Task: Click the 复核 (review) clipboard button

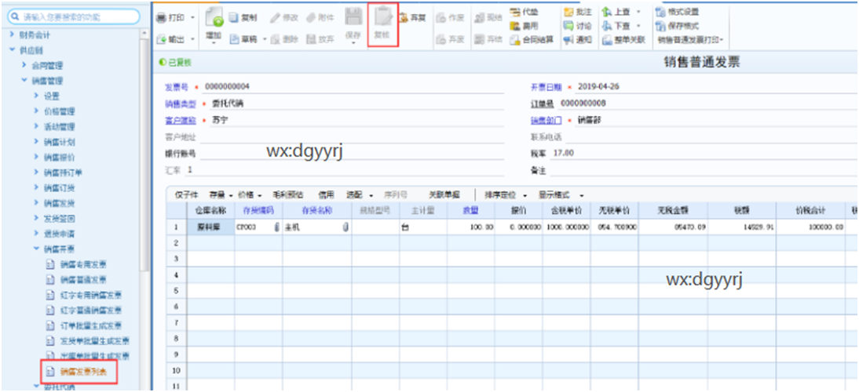Action: (x=382, y=24)
